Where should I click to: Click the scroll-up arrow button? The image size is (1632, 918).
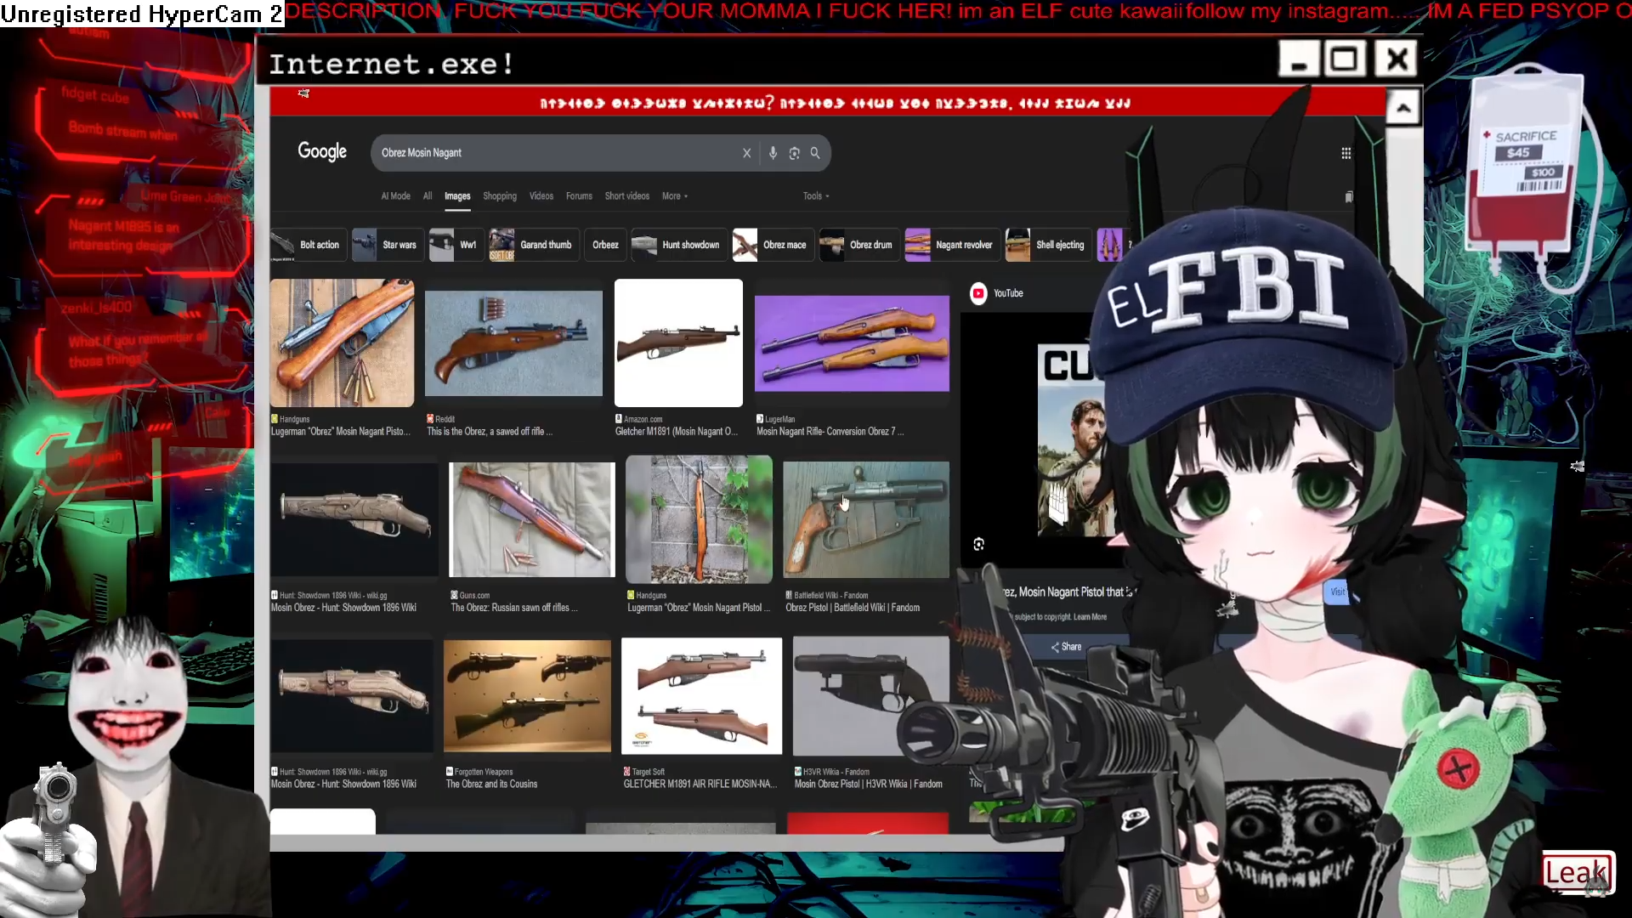(1403, 108)
